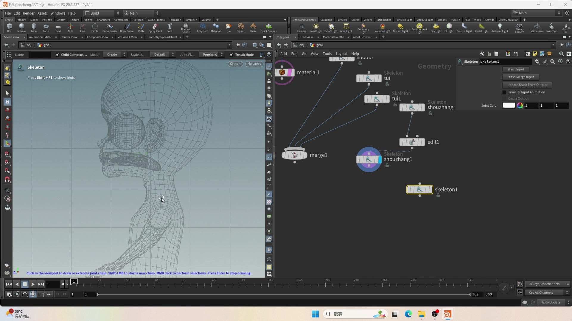The image size is (572, 321).
Task: Expand the No cam camera menu
Action: point(254,64)
